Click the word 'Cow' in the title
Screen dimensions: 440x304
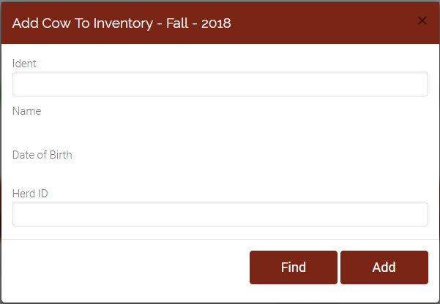pyautogui.click(x=56, y=23)
